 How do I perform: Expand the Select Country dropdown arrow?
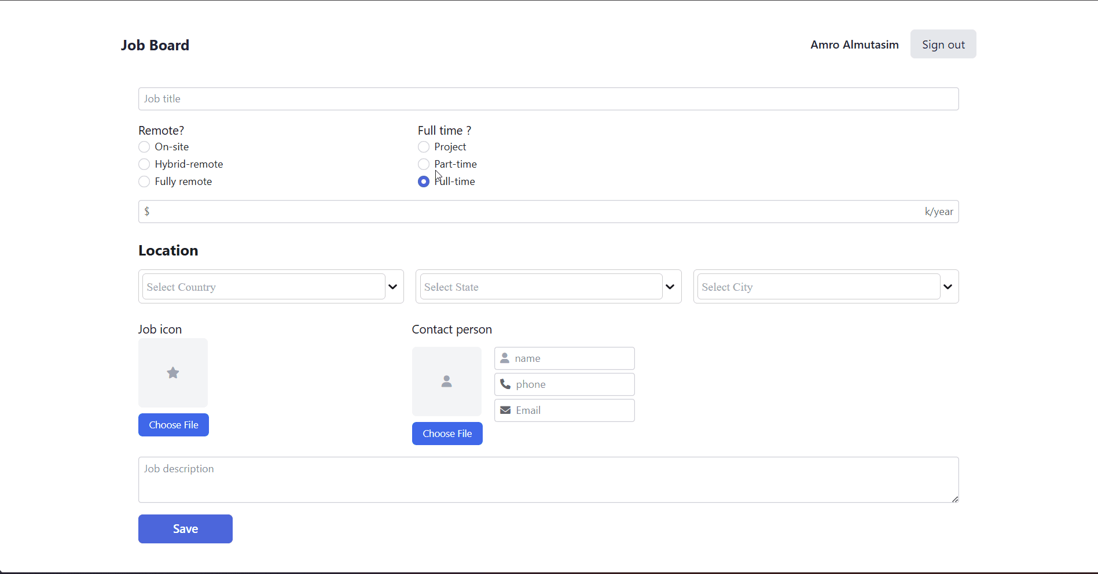click(x=392, y=287)
